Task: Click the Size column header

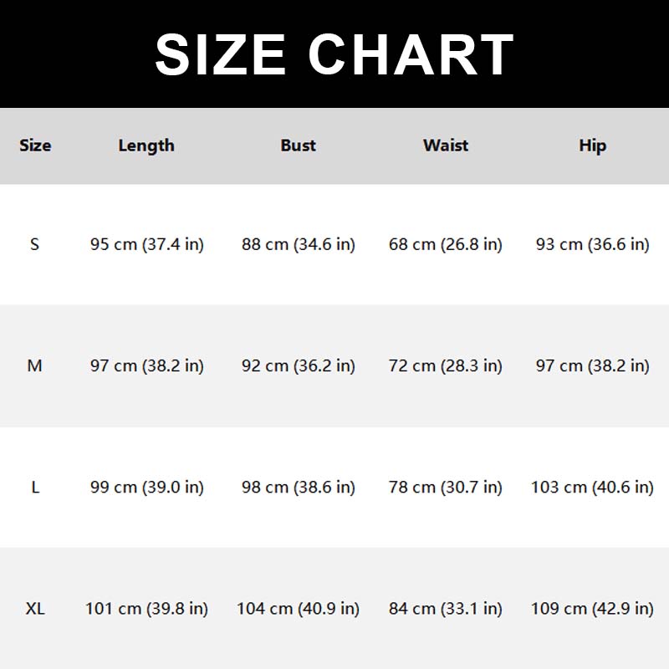Action: (x=35, y=146)
